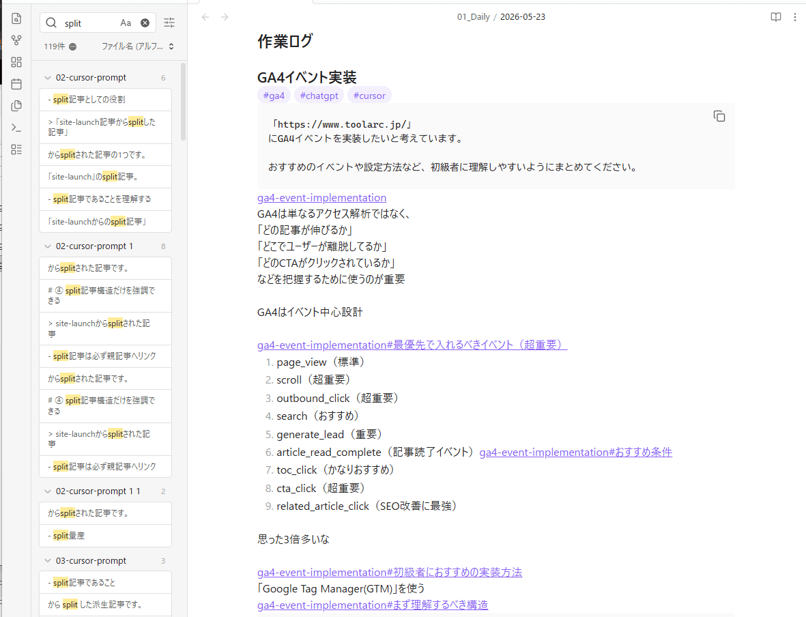Select result 'split量産'

[x=105, y=536]
